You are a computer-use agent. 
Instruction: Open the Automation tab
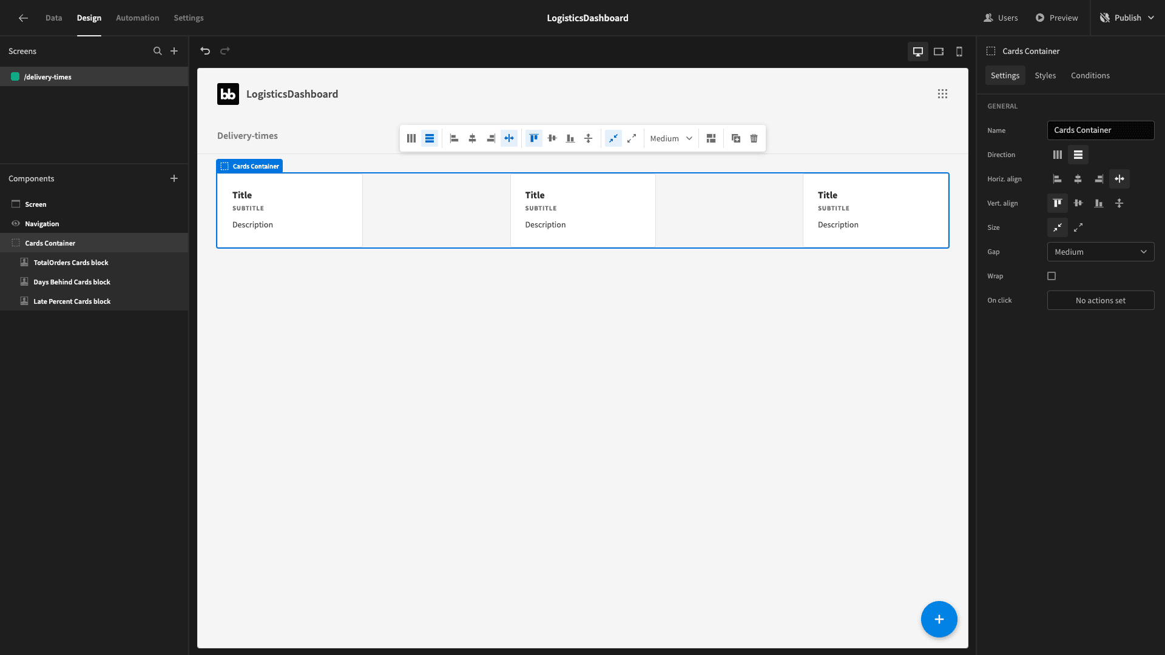tap(137, 18)
